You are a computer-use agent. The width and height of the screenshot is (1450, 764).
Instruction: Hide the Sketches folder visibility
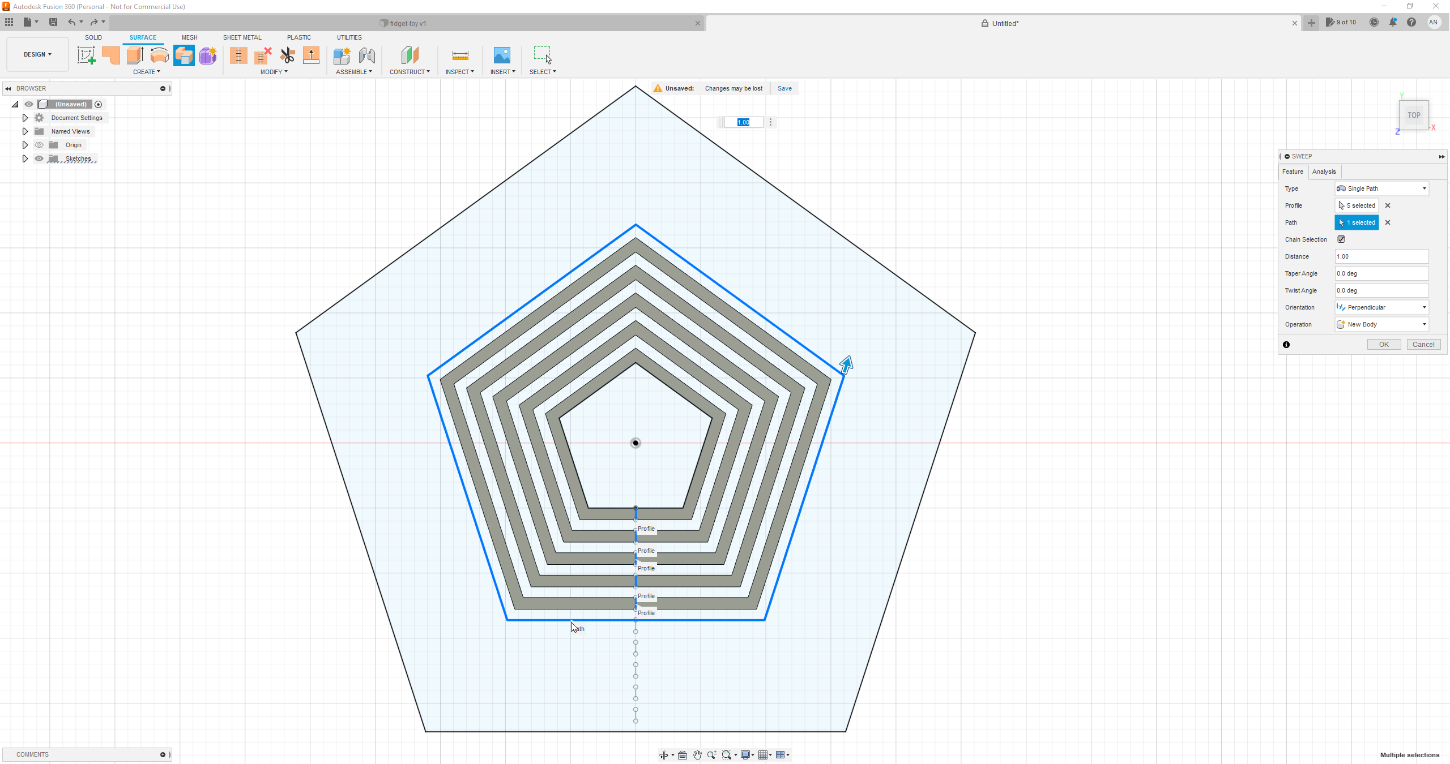[x=39, y=158]
